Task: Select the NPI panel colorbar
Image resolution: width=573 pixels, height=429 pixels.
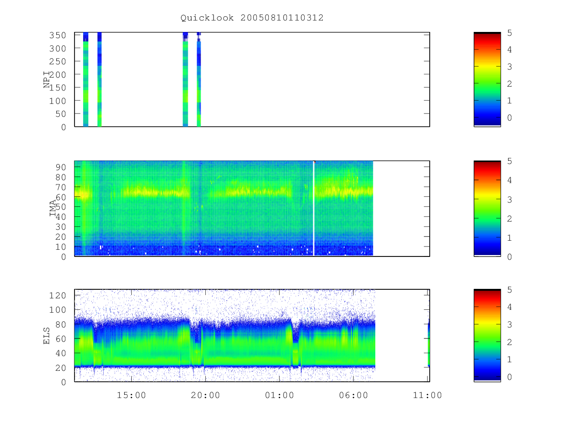Action: tap(487, 79)
